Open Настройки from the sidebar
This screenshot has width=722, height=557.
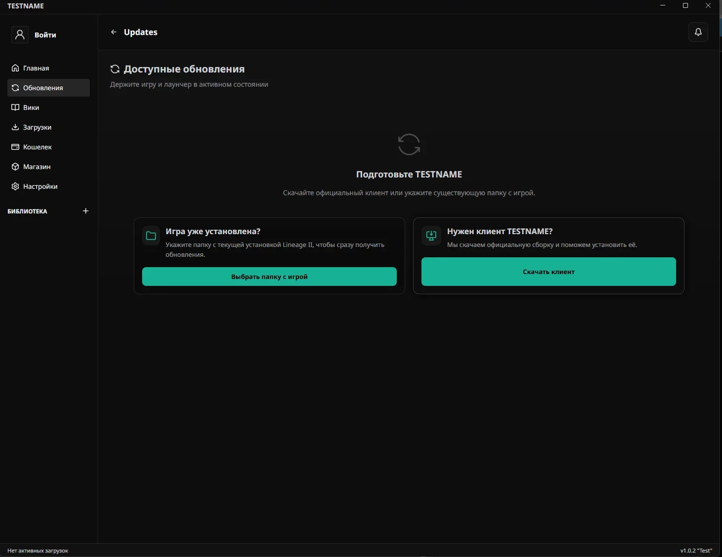[x=48, y=186]
